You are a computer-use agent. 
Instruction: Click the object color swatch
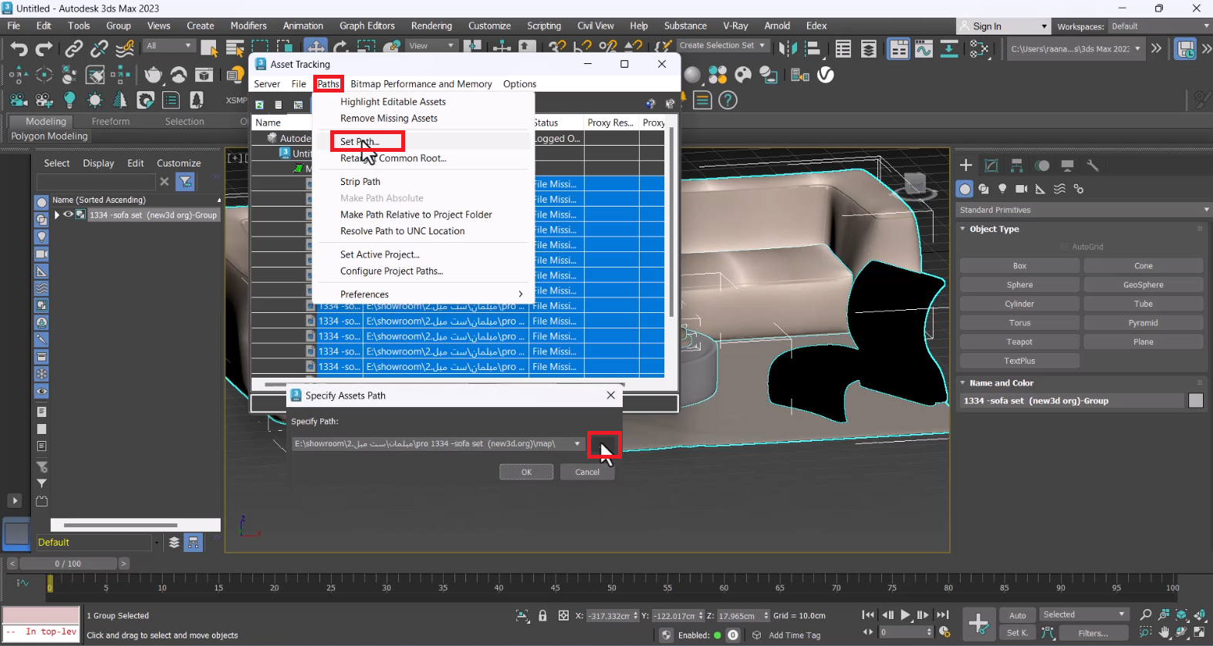coord(1196,401)
